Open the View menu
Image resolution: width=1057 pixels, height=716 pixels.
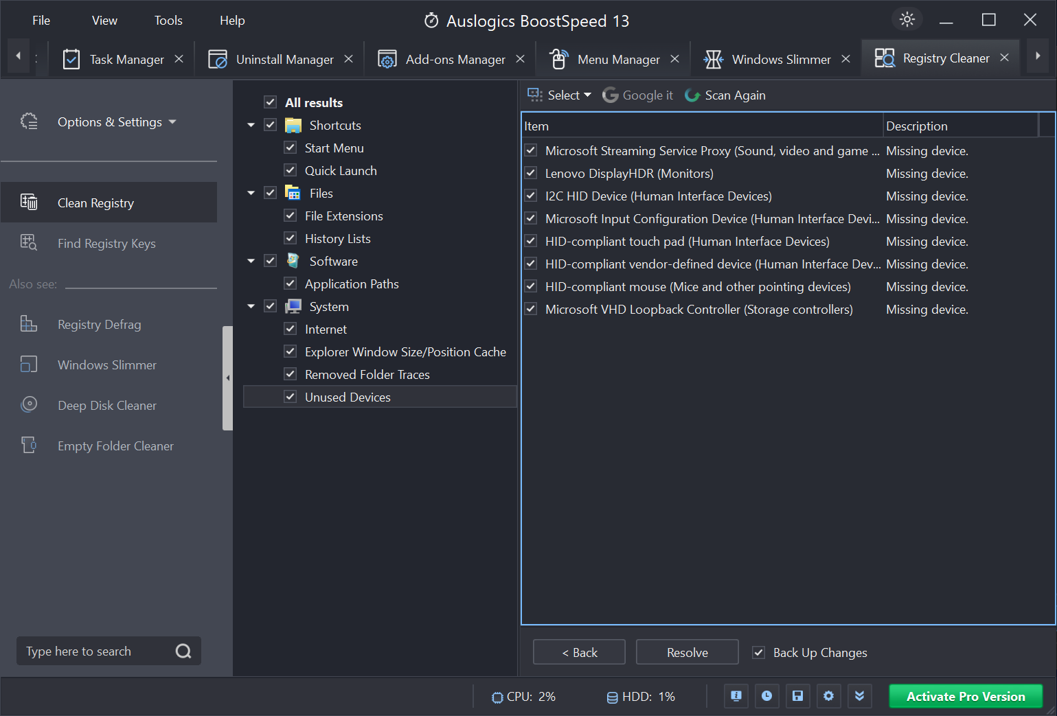[104, 21]
